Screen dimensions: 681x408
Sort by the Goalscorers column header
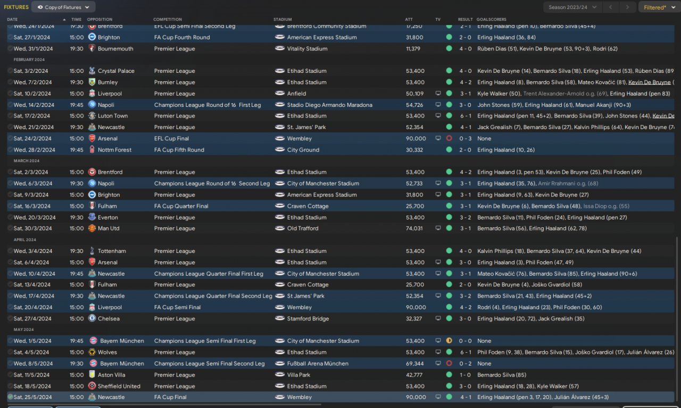(491, 19)
